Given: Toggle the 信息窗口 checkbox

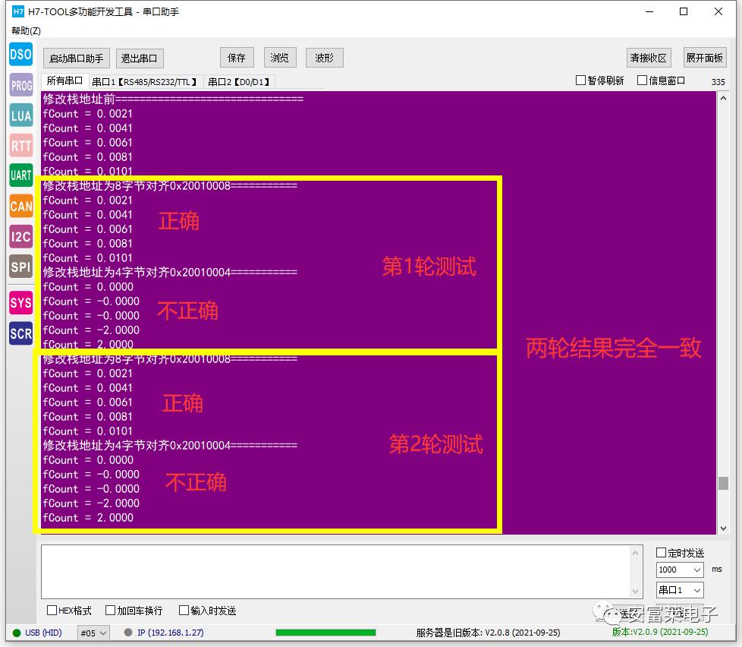Looking at the screenshot, I should [642, 80].
